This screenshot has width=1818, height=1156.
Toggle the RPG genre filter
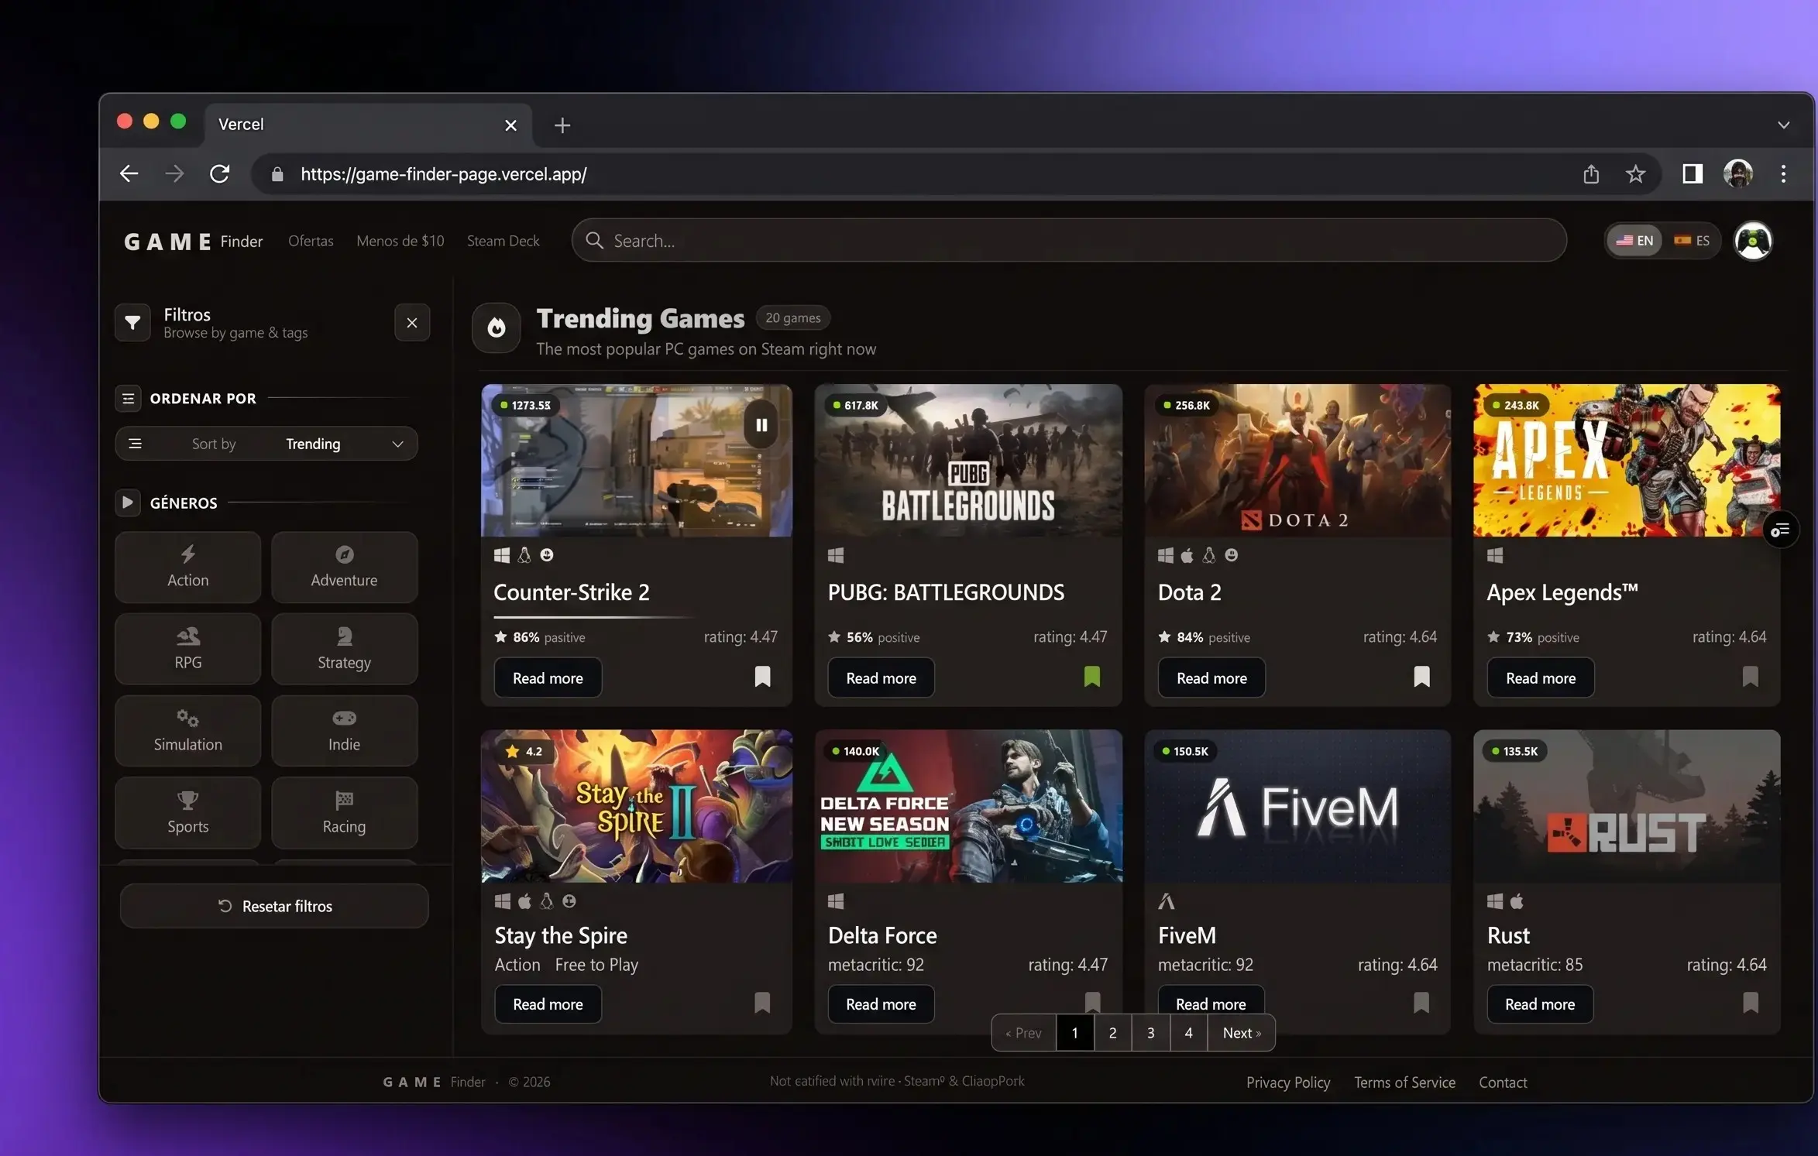click(188, 649)
